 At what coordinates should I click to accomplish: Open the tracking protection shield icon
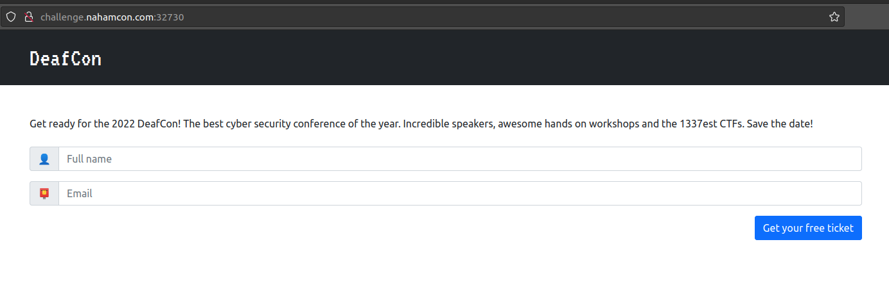click(11, 17)
